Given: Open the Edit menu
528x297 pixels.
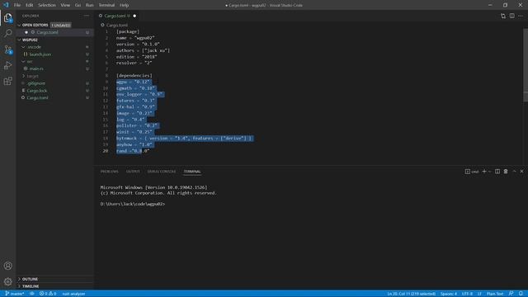Looking at the screenshot, I should (x=30, y=5).
